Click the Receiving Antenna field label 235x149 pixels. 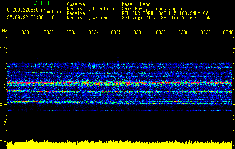(89, 18)
